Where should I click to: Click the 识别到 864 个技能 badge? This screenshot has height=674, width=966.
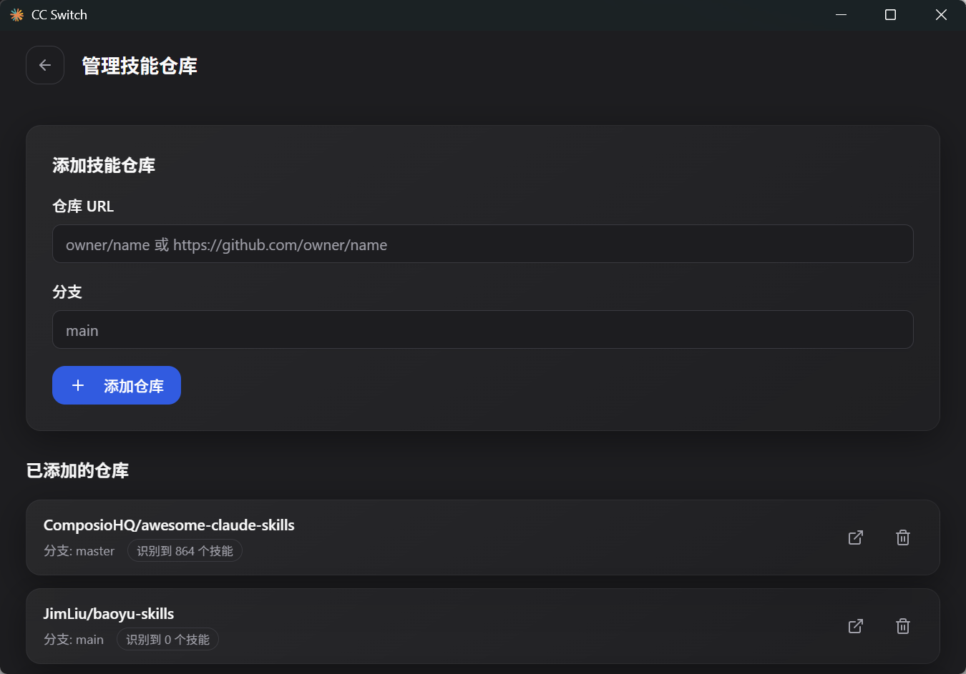[185, 551]
